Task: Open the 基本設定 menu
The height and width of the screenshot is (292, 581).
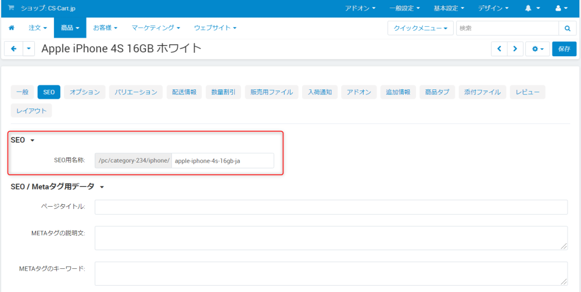Action: (x=449, y=8)
